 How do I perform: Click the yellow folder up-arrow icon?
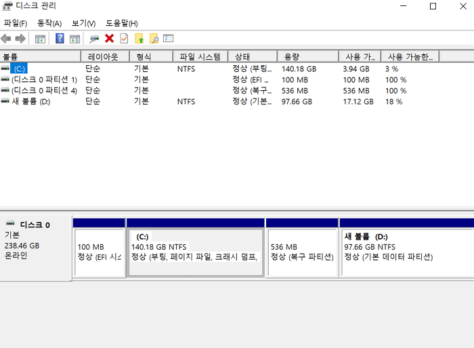coord(139,39)
